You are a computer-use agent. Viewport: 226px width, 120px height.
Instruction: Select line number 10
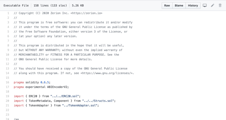pos(8,55)
